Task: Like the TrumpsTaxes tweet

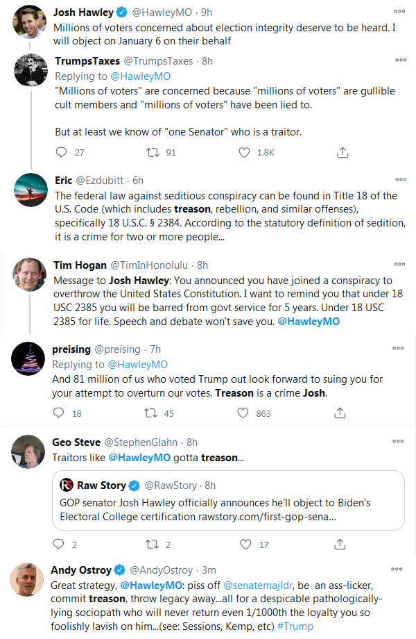Action: [243, 152]
